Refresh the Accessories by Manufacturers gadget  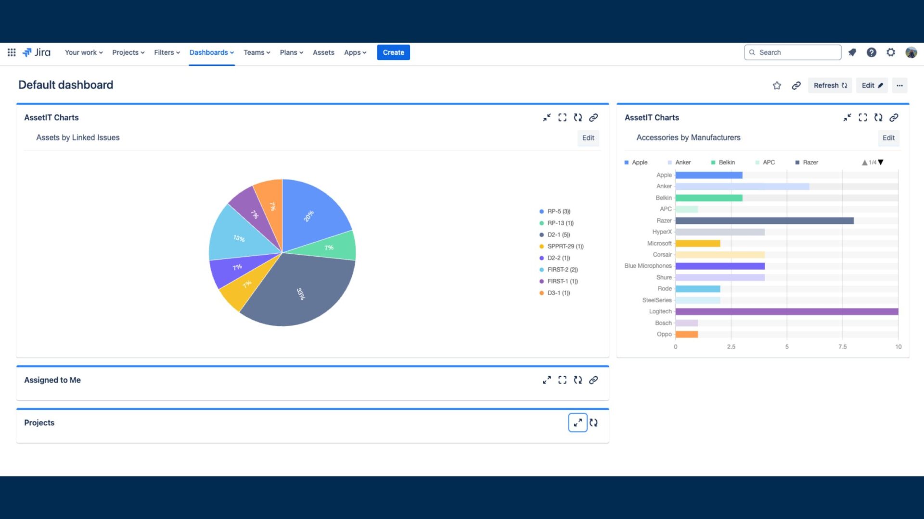[x=878, y=117]
